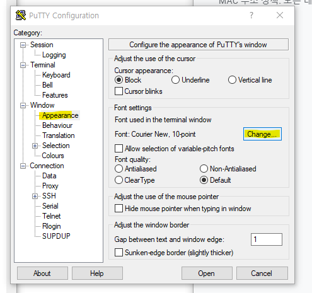Select the Selection category

(55, 146)
